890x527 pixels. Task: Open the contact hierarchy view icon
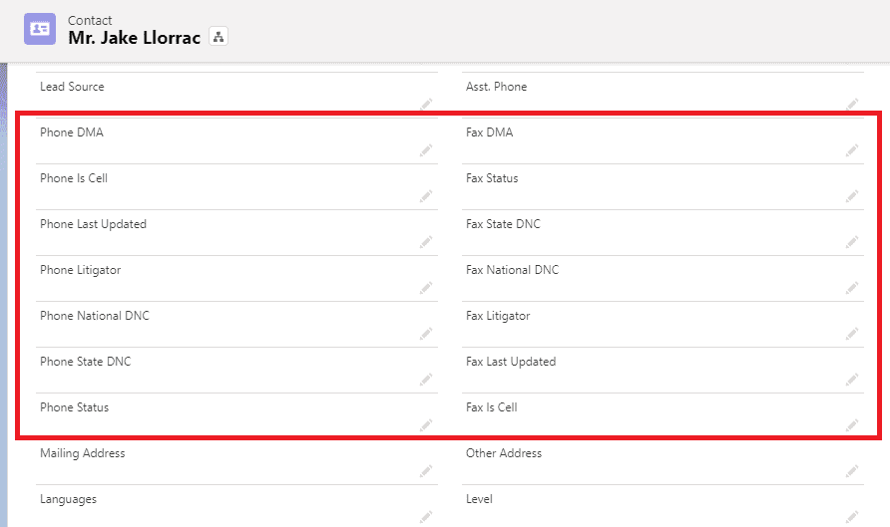(220, 38)
